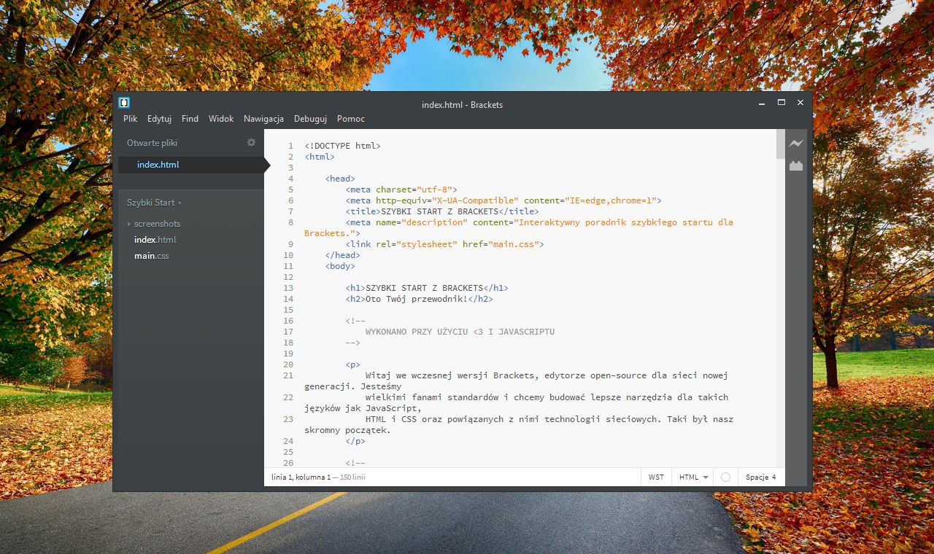Image resolution: width=934 pixels, height=554 pixels.
Task: Click the Oto Twój przewodnik! heading line
Action: point(420,299)
